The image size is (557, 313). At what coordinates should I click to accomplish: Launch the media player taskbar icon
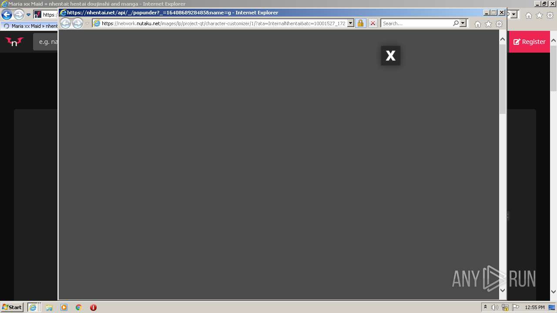(x=64, y=307)
